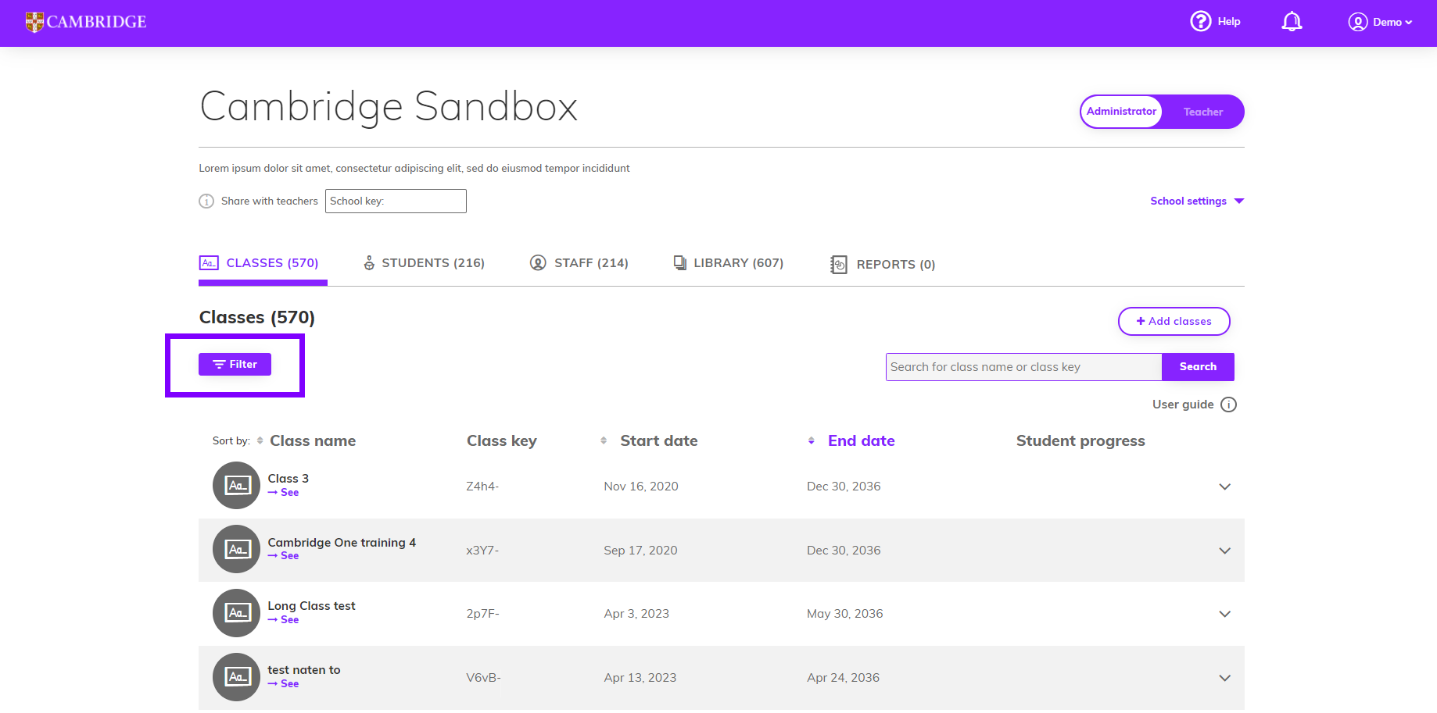Click start date Nov 16, 2020
This screenshot has height=713, width=1437.
click(641, 487)
